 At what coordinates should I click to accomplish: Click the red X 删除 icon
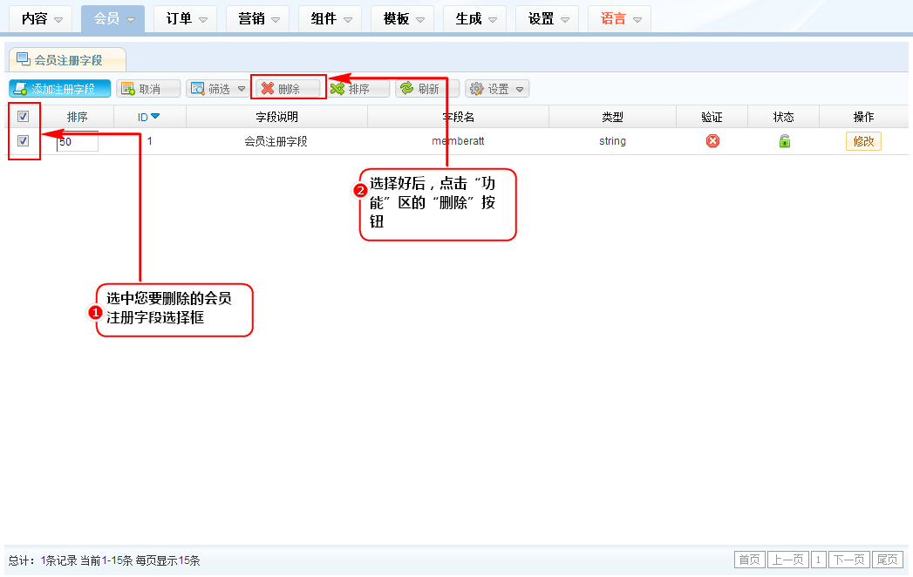point(268,89)
